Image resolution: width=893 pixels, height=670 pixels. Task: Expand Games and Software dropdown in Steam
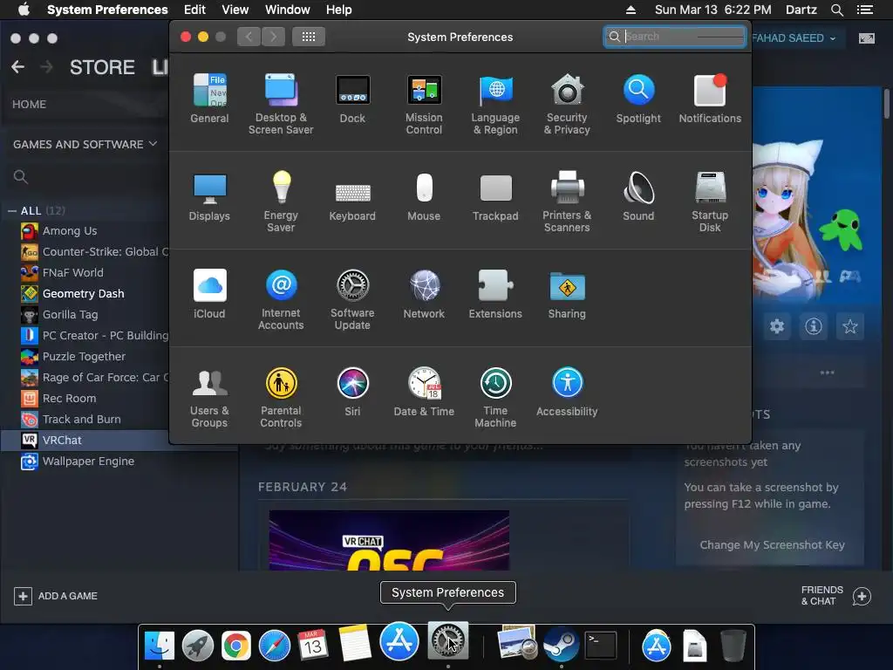click(x=85, y=144)
